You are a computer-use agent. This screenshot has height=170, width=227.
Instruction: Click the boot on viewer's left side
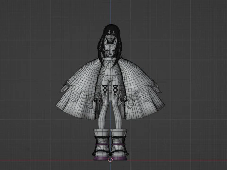pyautogui.click(x=101, y=144)
